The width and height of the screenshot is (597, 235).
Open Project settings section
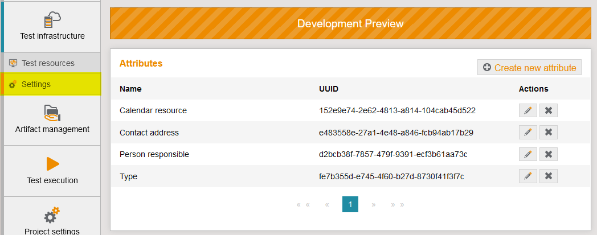[52, 221]
